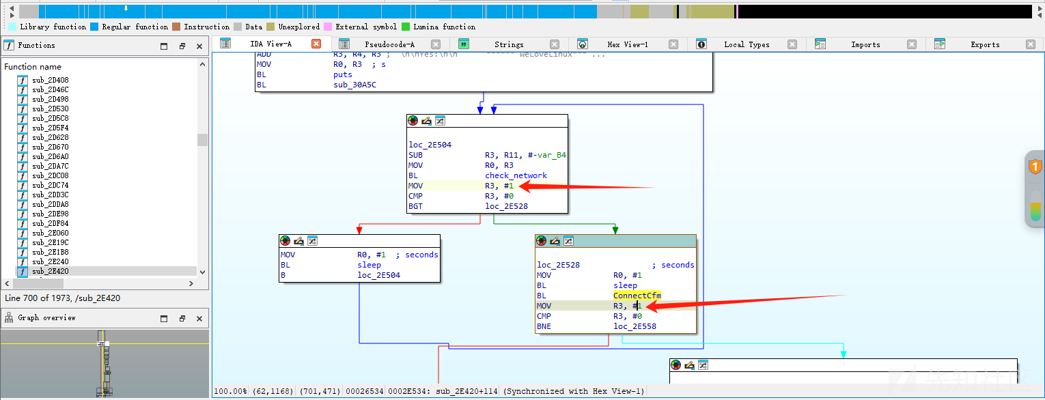
Task: Click group-nodes icon on the 'B loc_2E504' block
Action: point(313,241)
